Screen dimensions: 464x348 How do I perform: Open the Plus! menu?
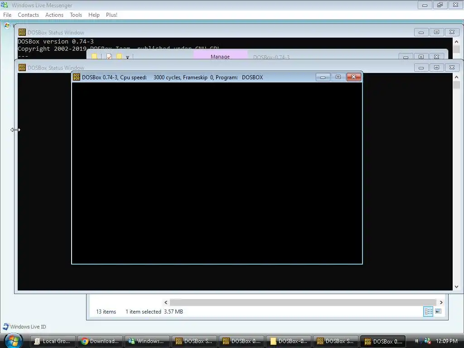click(111, 15)
